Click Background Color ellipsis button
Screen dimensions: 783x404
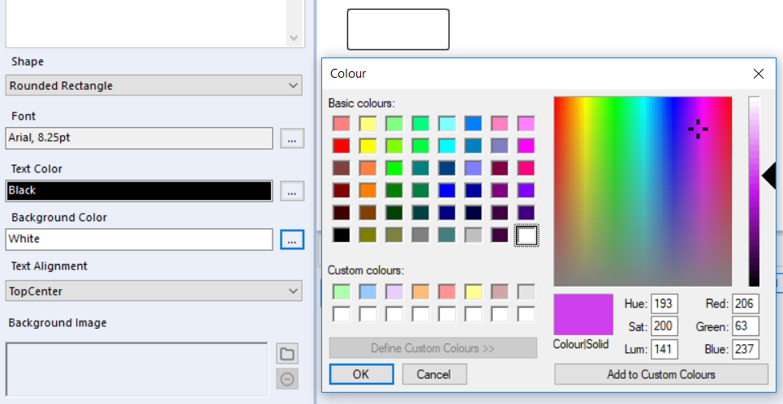coord(292,240)
